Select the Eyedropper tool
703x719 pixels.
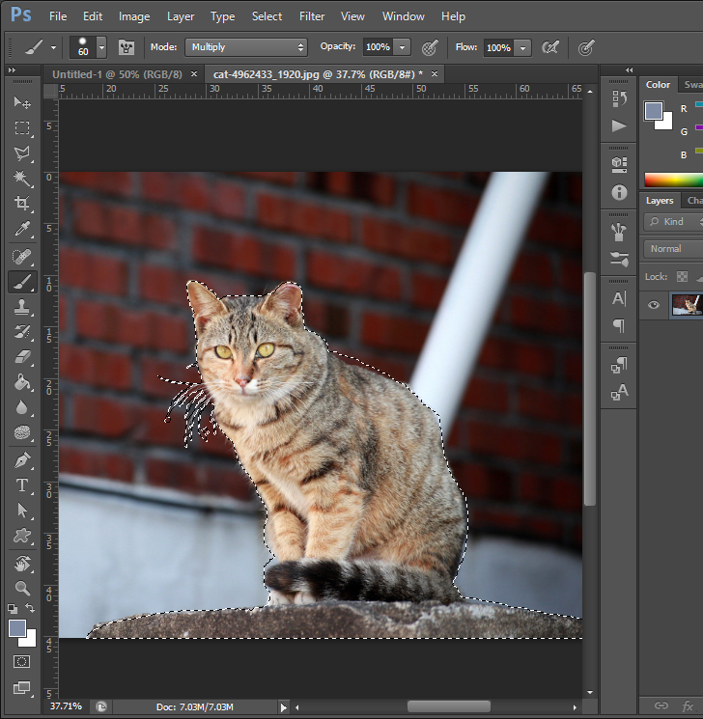[22, 229]
